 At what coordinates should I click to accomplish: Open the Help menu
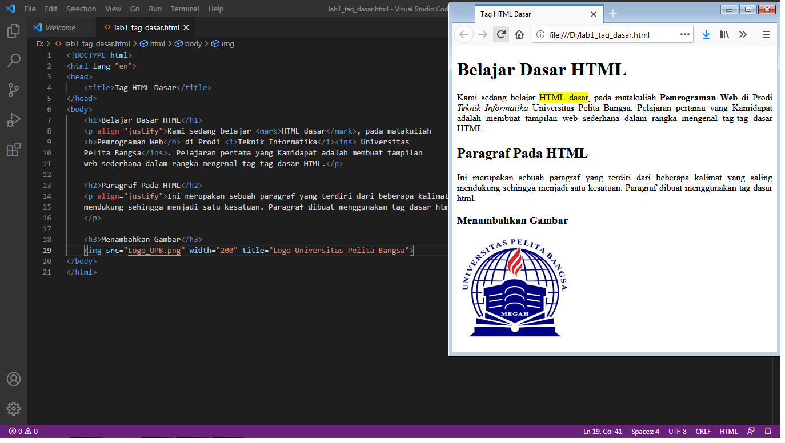[216, 9]
